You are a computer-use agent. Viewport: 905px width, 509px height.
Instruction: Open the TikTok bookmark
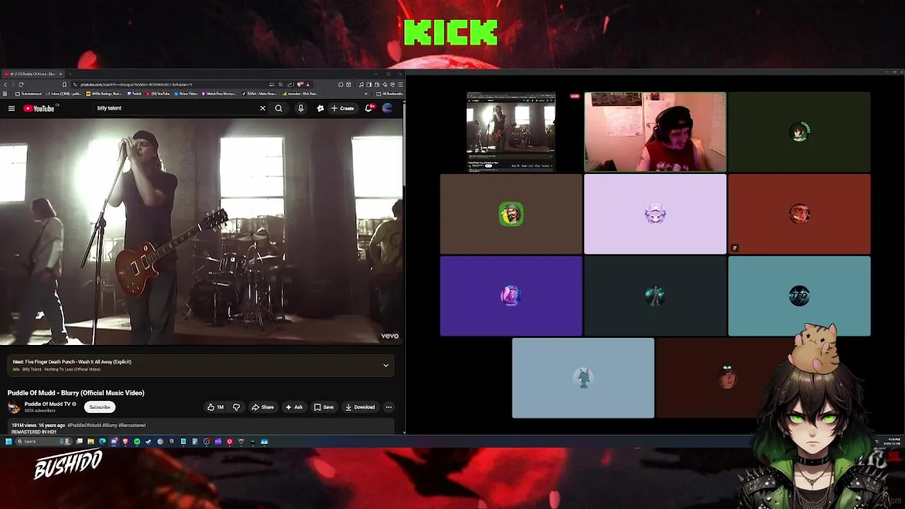pos(259,93)
